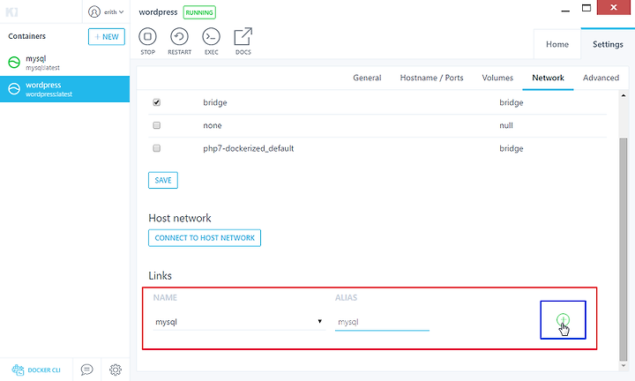Focus the ALIAS input field
Viewport: 635px width, 381px height.
[x=382, y=322]
